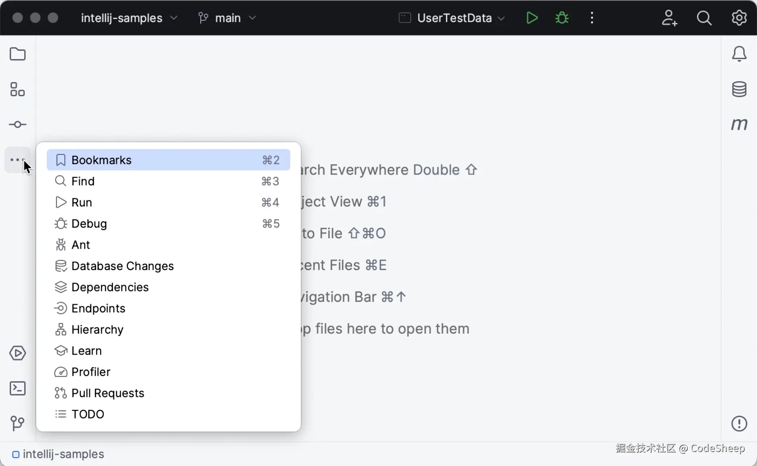Open IDE settings gear icon
Screen dimensions: 757x466
tap(739, 18)
